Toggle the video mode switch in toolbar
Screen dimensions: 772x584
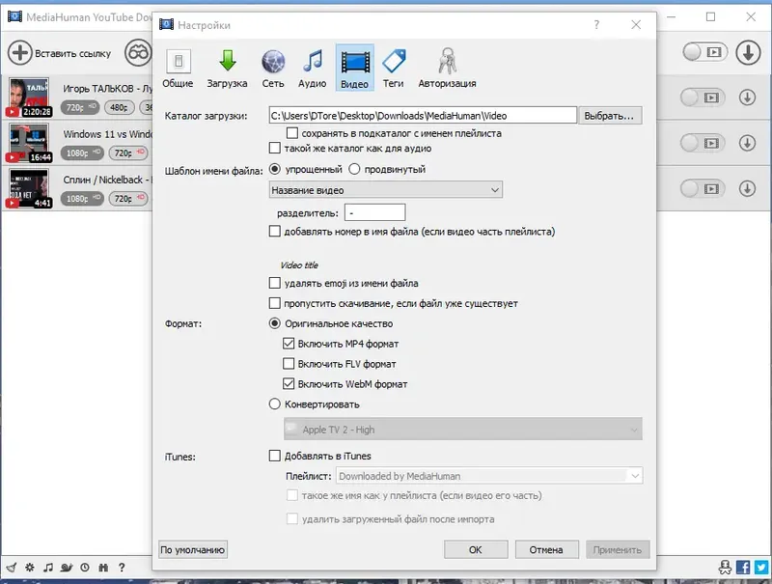[704, 52]
